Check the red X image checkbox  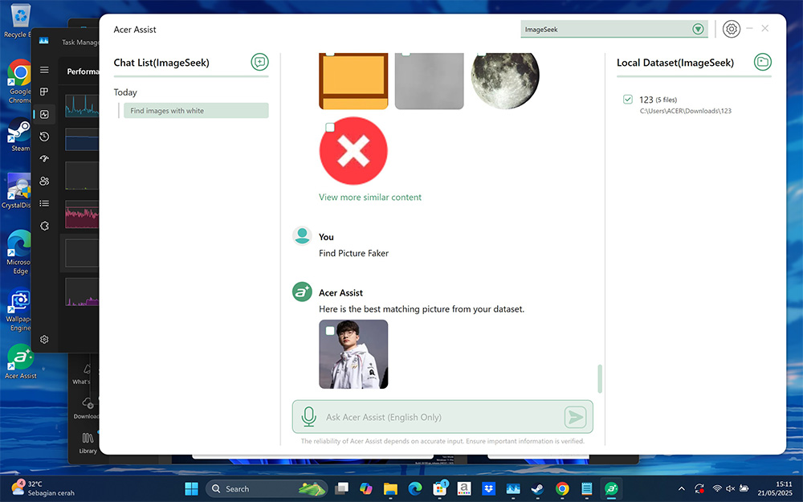(330, 127)
